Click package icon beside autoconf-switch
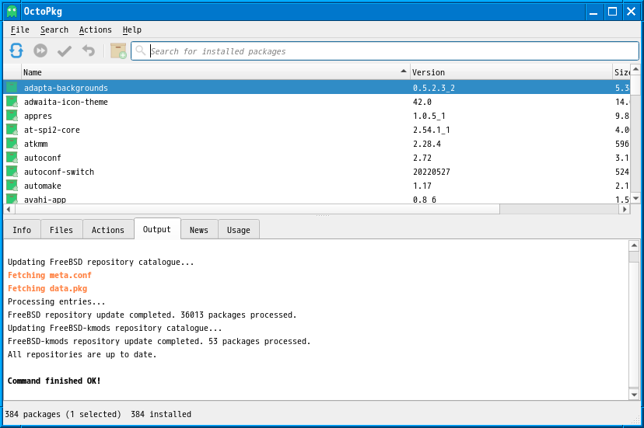The width and height of the screenshot is (644, 428). tap(12, 171)
